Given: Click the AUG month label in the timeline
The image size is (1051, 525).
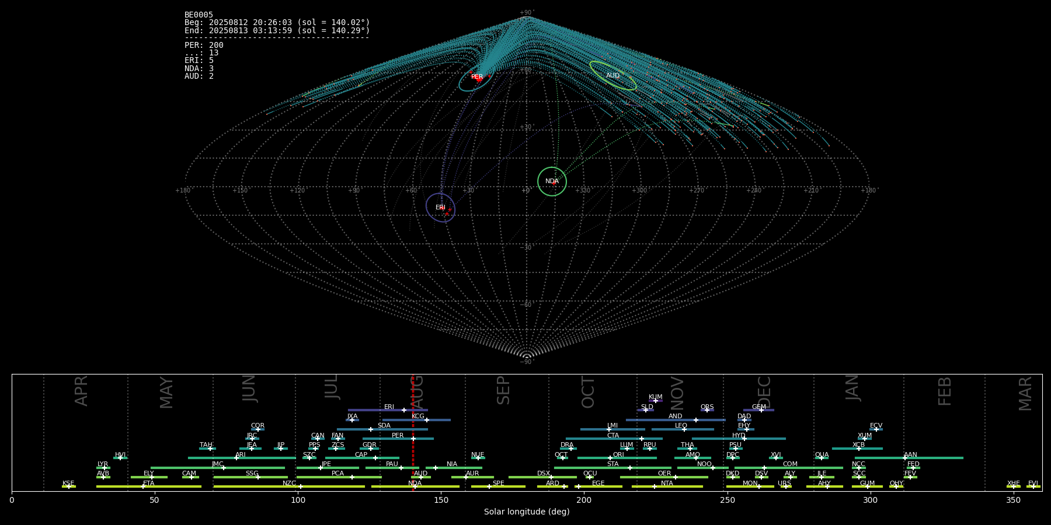Looking at the screenshot, I should tap(417, 390).
